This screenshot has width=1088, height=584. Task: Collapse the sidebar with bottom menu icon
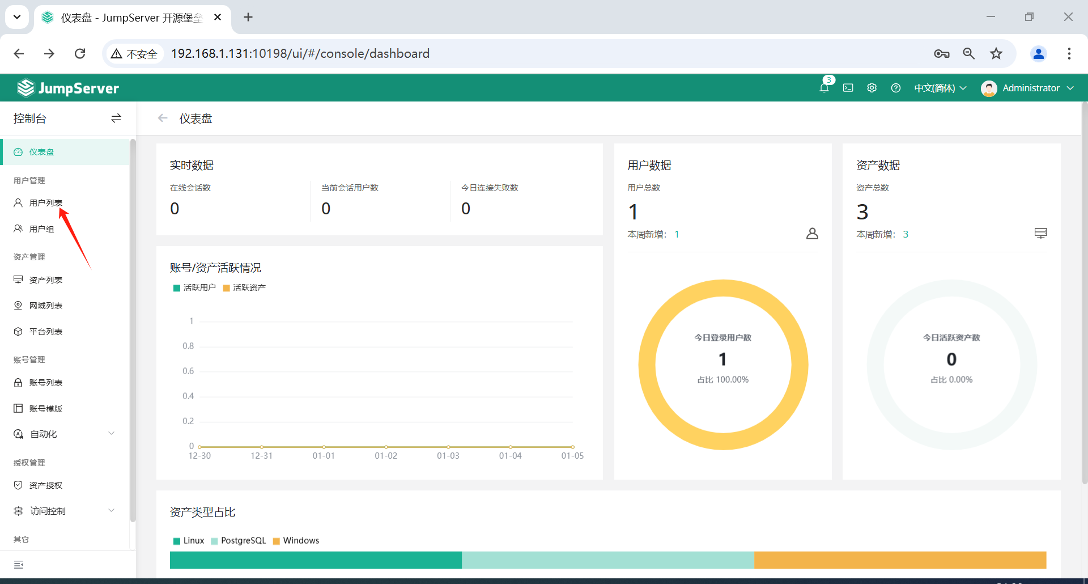pyautogui.click(x=19, y=565)
